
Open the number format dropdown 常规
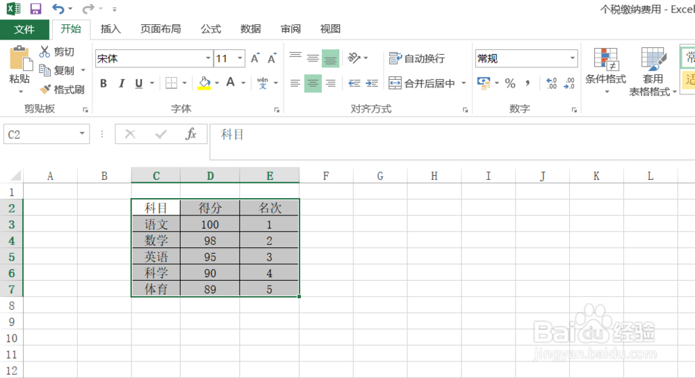[x=572, y=58]
